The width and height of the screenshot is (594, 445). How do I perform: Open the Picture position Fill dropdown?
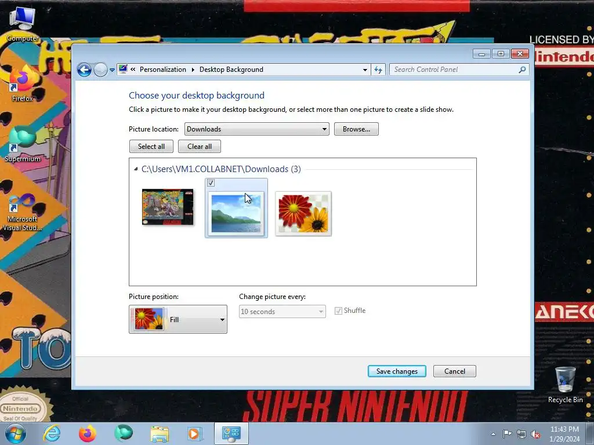178,319
